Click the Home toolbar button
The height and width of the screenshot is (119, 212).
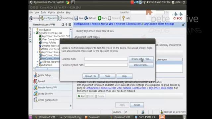[x=34, y=18]
